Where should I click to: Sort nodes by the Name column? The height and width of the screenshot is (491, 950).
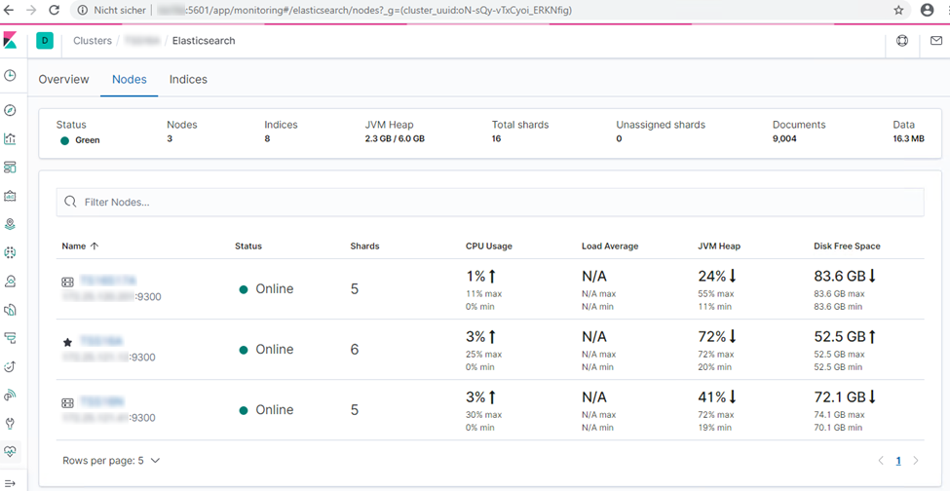point(80,246)
